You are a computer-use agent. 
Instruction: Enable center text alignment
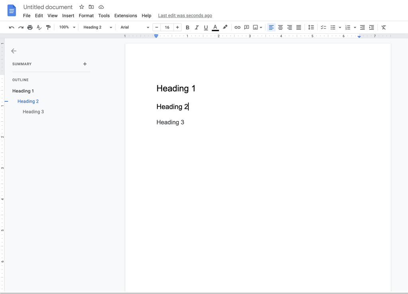280,27
